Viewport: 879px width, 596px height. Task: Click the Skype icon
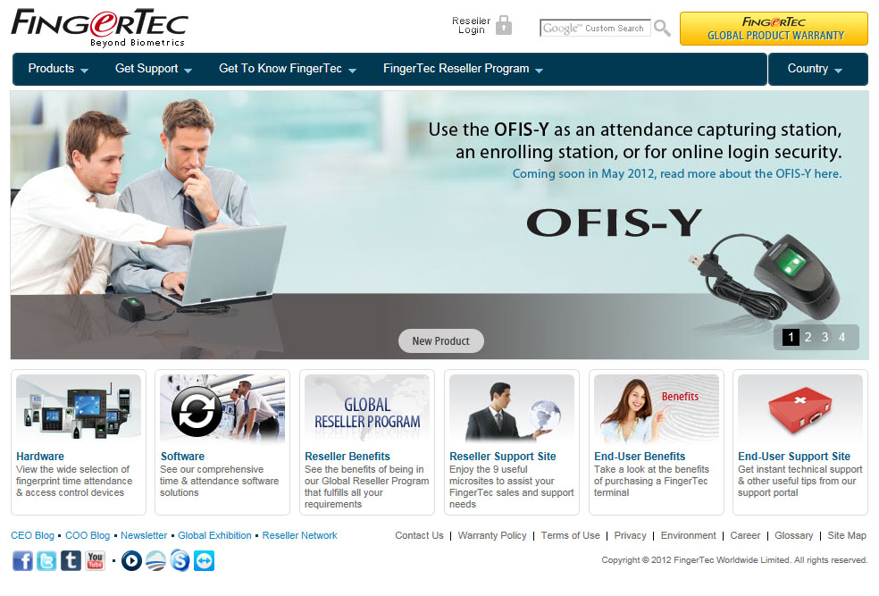click(180, 561)
